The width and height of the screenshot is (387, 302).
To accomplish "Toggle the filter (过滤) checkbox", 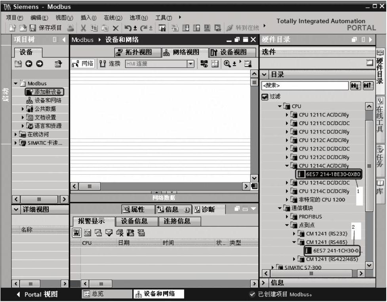I will pos(265,97).
